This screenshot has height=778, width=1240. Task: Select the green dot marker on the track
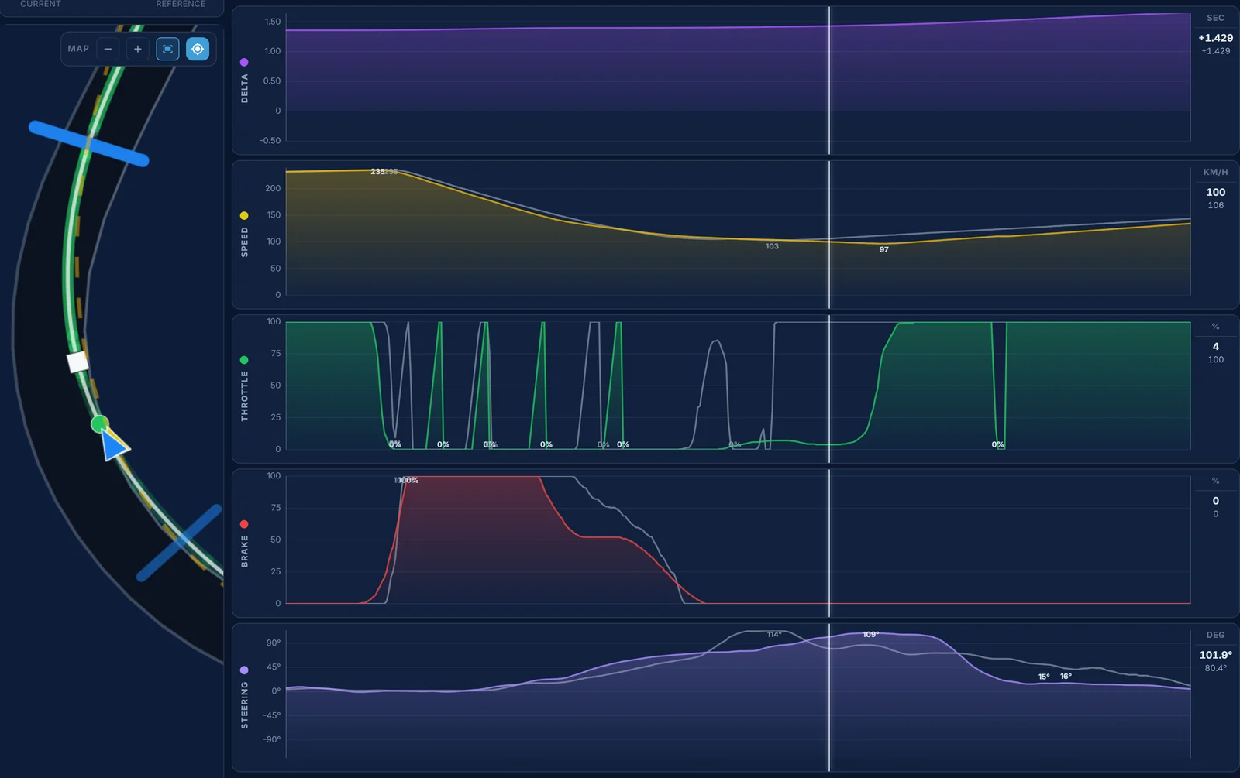point(99,423)
